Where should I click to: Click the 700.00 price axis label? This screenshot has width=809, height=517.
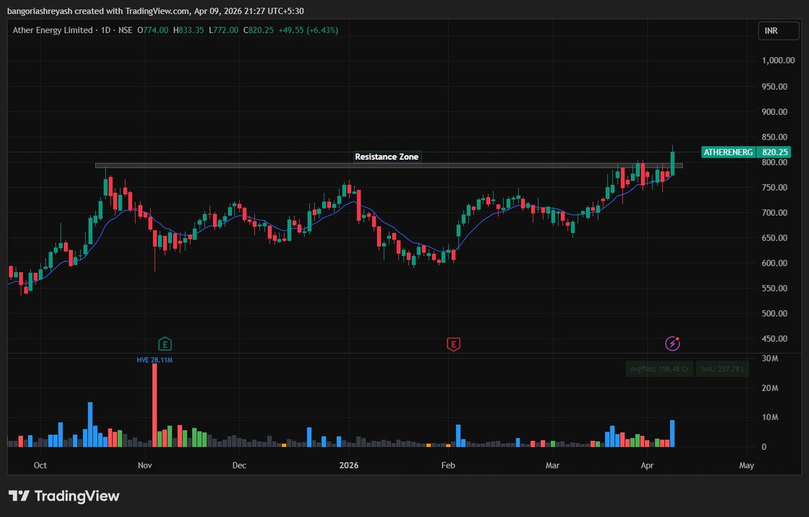pos(776,213)
